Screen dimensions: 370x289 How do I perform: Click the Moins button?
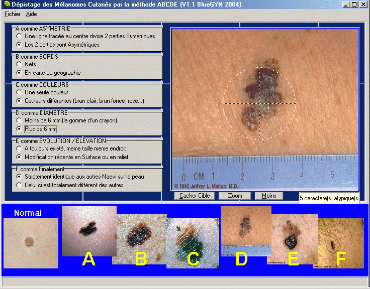[x=269, y=196]
